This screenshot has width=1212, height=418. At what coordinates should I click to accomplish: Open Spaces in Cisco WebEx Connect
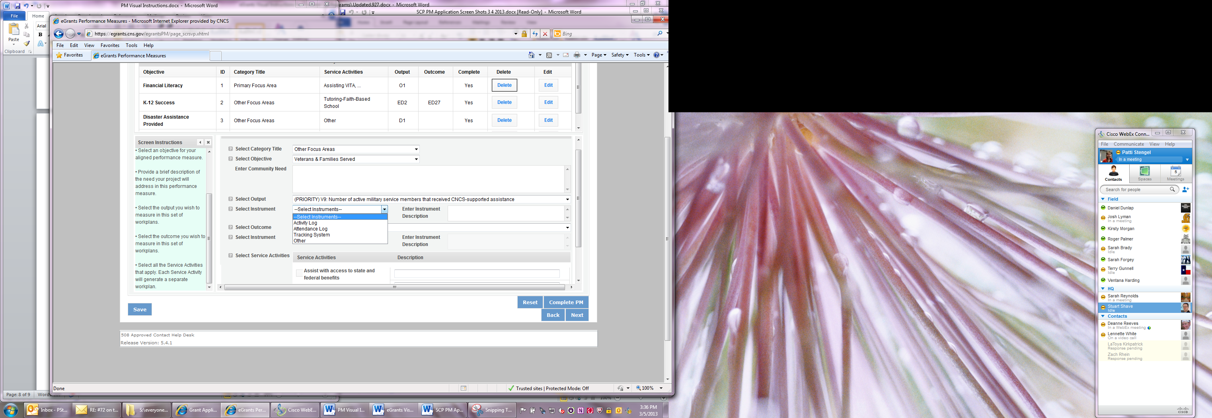1145,173
